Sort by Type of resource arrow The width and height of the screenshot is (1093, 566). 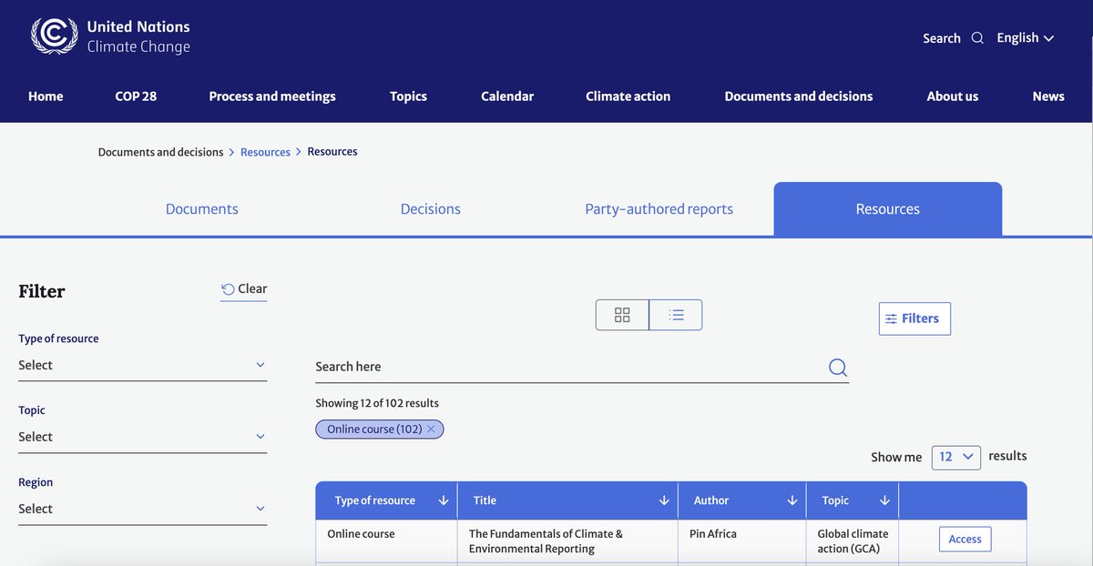[444, 500]
